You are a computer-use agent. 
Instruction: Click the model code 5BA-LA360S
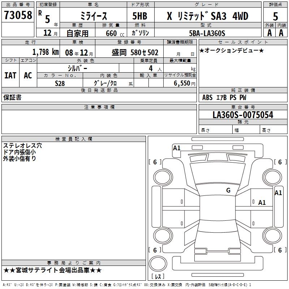click(x=207, y=33)
